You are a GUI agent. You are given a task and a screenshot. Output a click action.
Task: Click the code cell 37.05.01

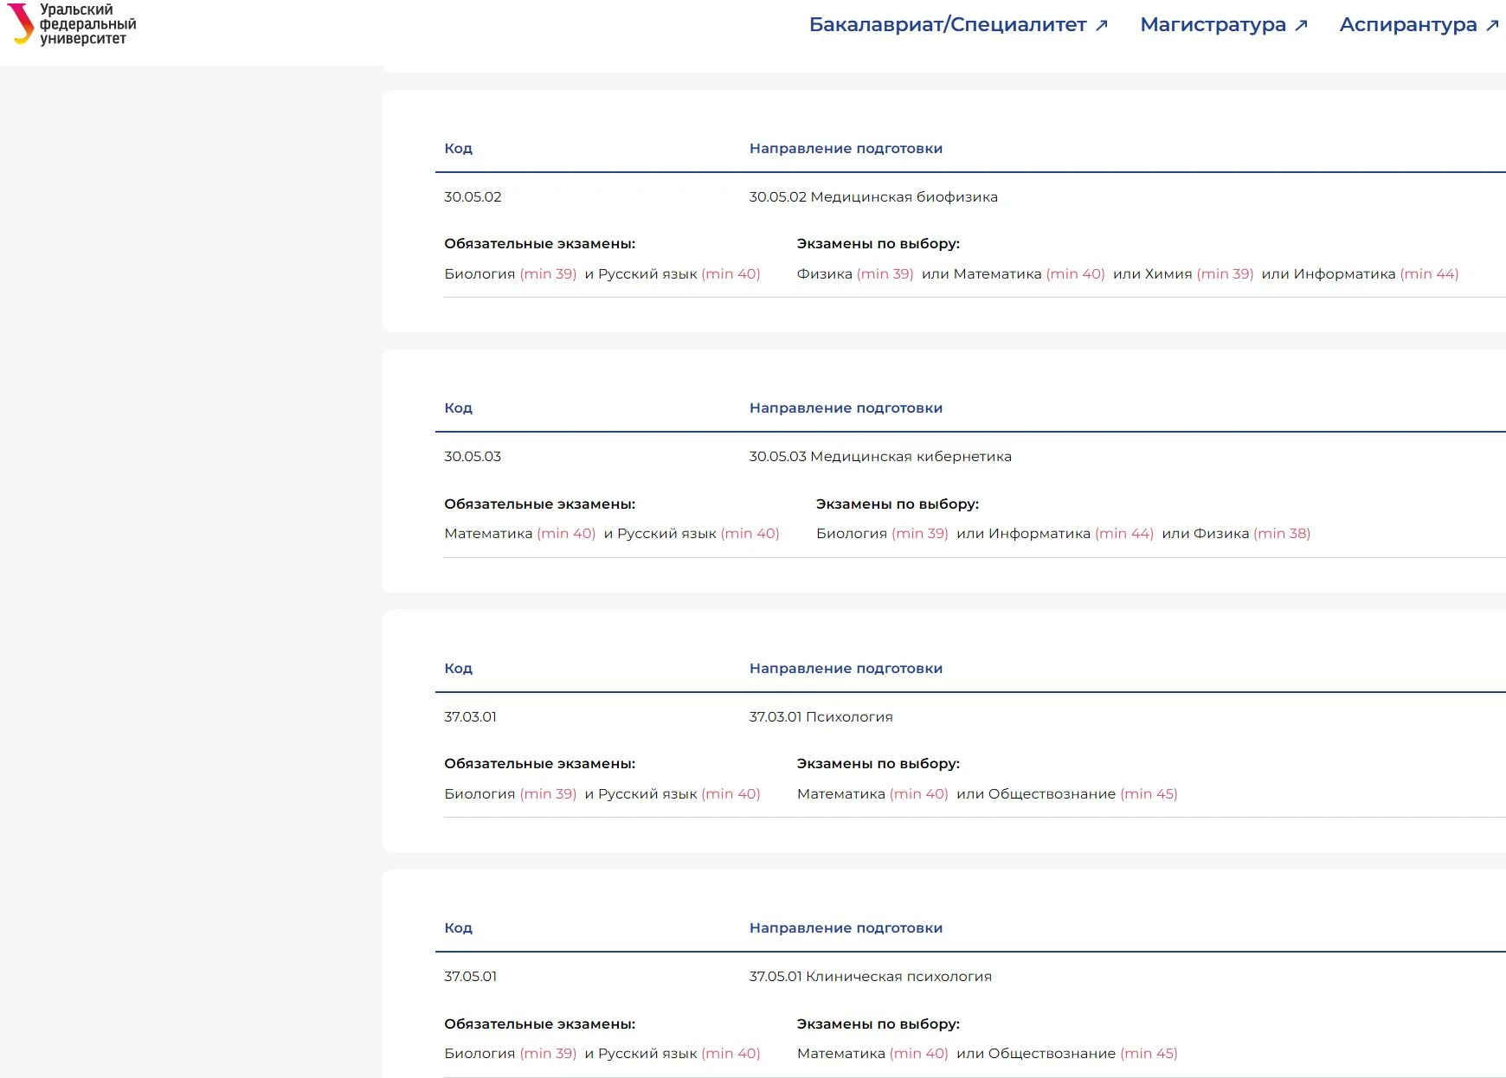(470, 977)
